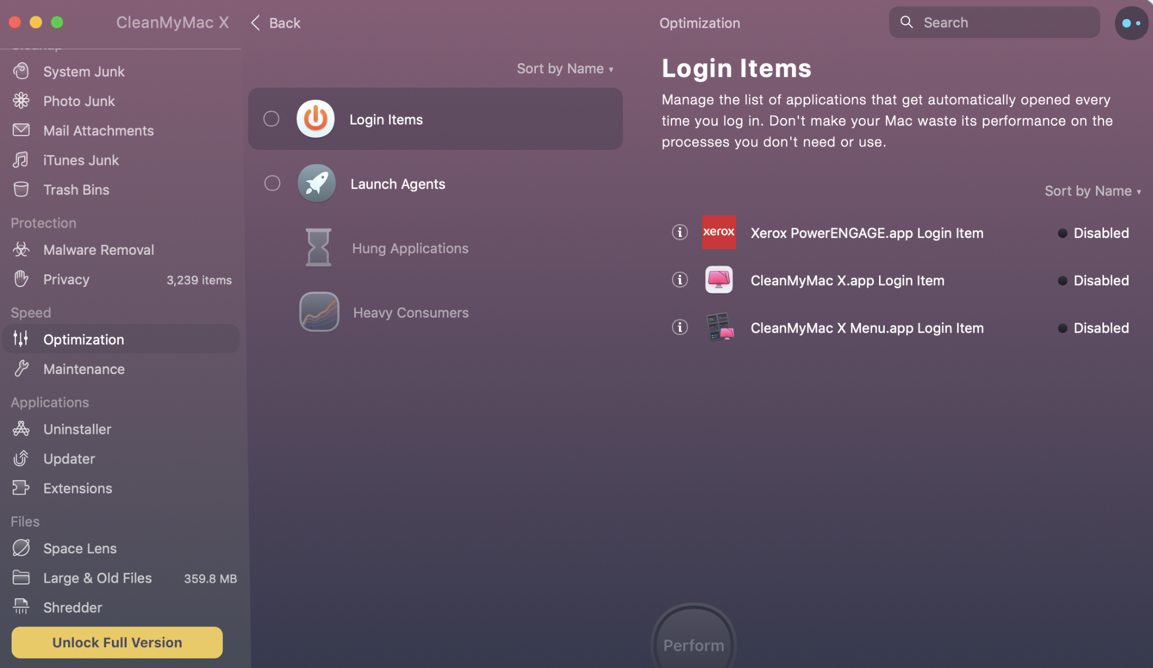
Task: Click Back navigation button at top
Action: point(276,21)
